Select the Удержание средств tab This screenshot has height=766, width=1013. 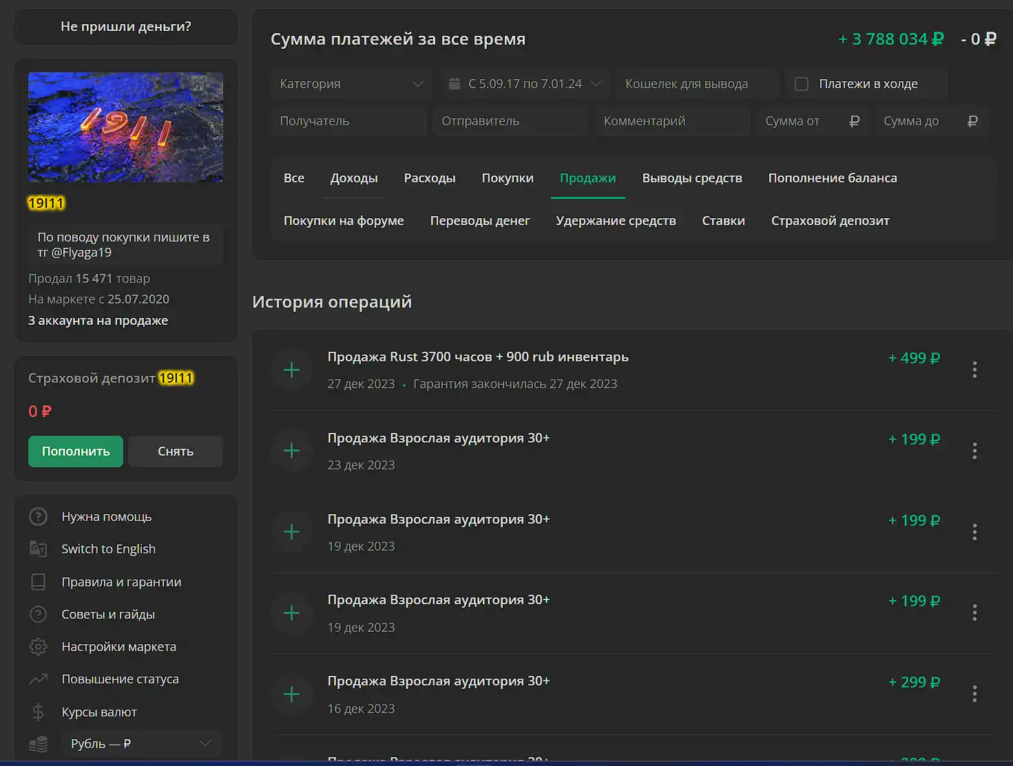point(616,221)
